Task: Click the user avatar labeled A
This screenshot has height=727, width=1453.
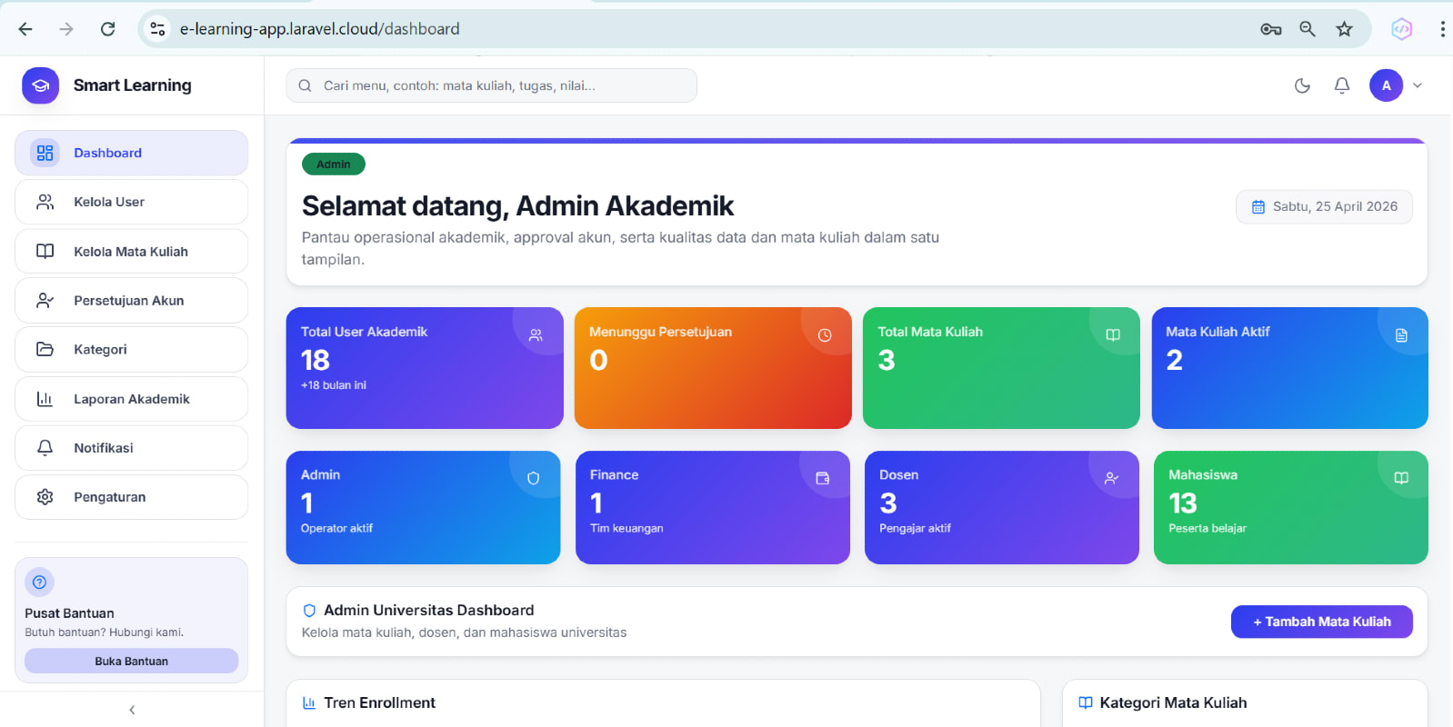Action: (1386, 85)
